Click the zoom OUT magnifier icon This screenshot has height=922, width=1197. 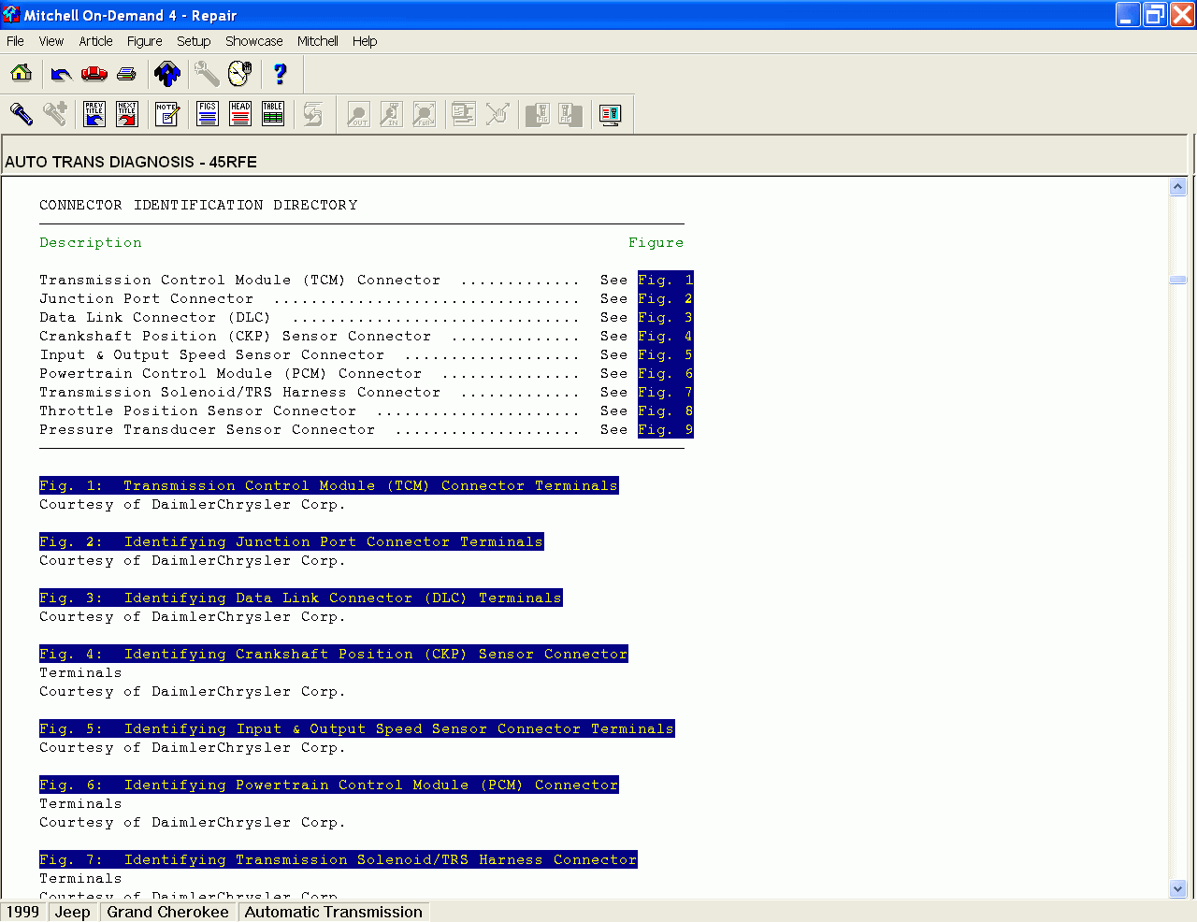click(x=358, y=114)
